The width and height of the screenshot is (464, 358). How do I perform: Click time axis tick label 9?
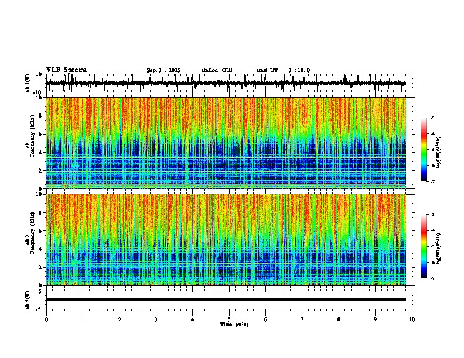375,319
